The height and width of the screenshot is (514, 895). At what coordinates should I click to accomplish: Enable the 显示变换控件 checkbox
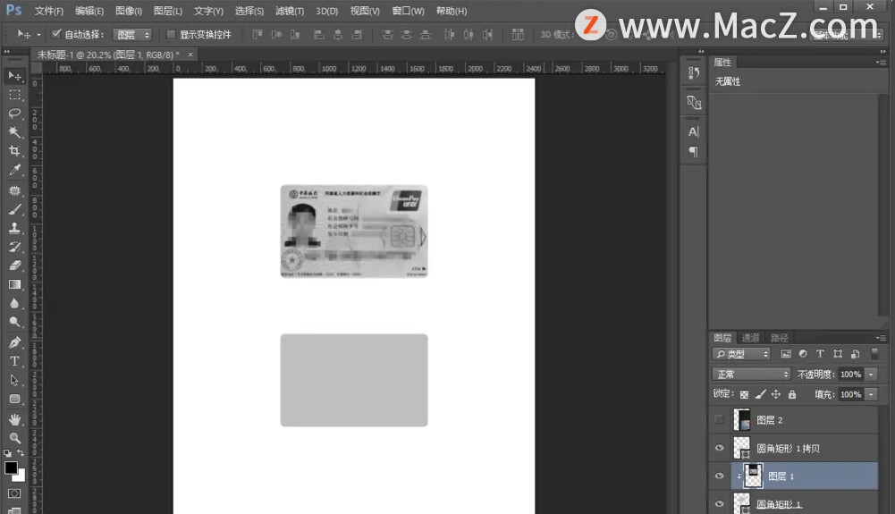[171, 34]
